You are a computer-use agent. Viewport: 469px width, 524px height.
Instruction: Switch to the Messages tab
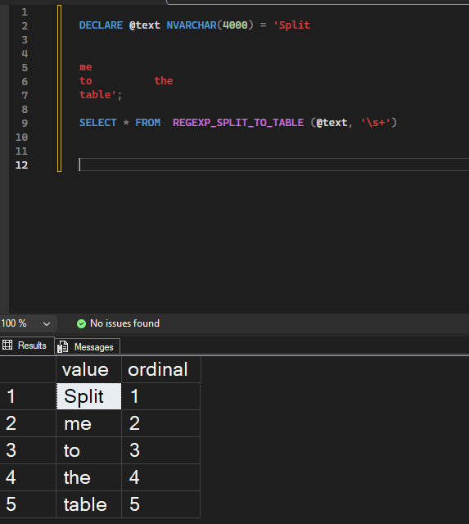pyautogui.click(x=88, y=347)
